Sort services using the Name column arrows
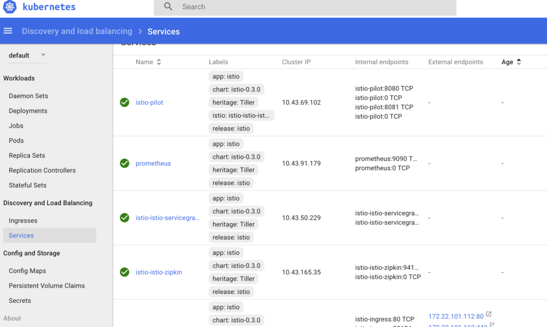This screenshot has height=327, width=547. [159, 62]
